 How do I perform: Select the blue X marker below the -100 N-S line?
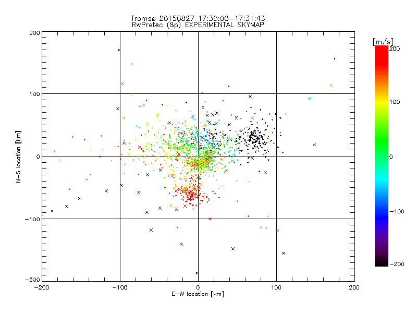coord(151,230)
